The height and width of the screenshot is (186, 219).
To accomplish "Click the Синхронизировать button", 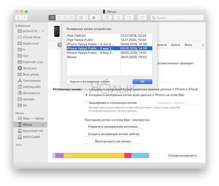I will point(182,156).
